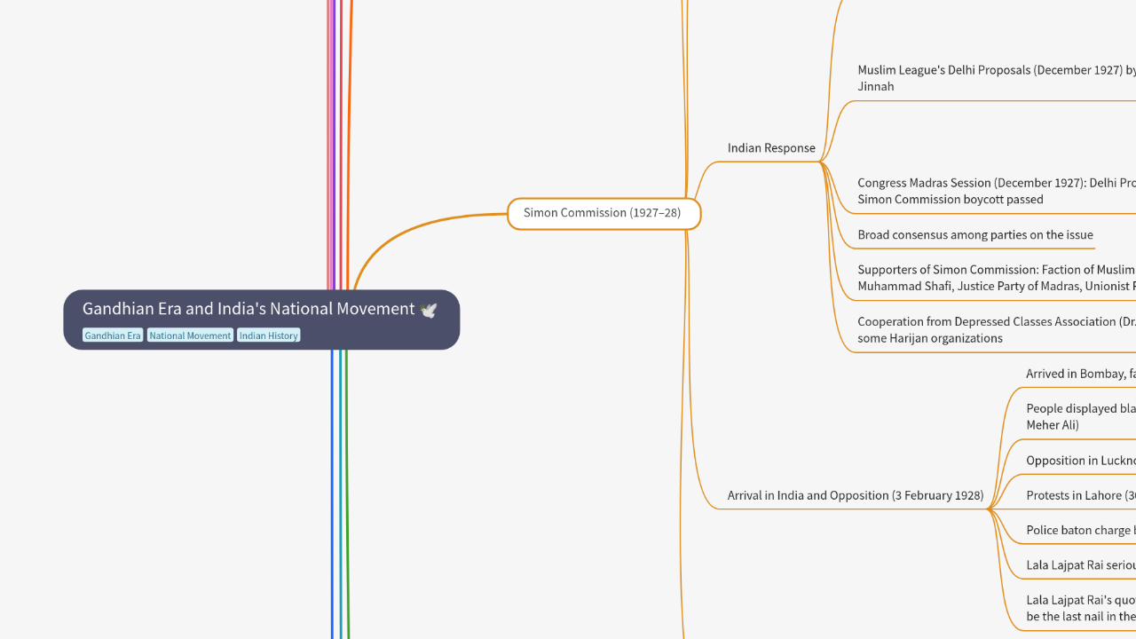1136x639 pixels.
Task: Select the 'Arrival in India and Opposition' node
Action: coord(856,495)
